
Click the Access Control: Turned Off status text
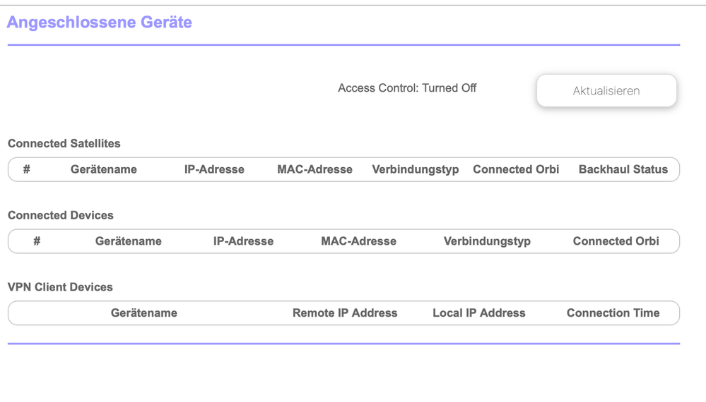[x=407, y=88]
